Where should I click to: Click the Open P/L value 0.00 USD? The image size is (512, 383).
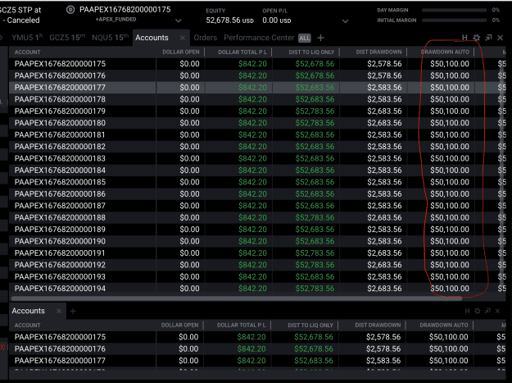coord(277,21)
